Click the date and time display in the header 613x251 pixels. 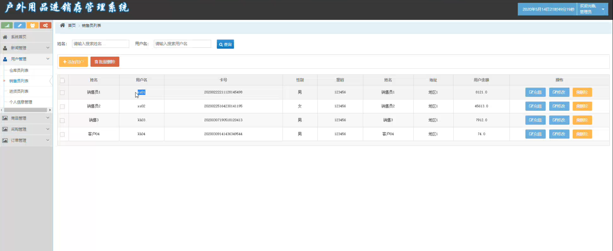pos(548,9)
